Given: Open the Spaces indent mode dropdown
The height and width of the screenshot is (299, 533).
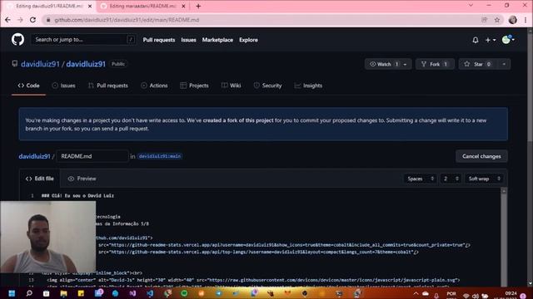Looking at the screenshot, I should pos(420,179).
